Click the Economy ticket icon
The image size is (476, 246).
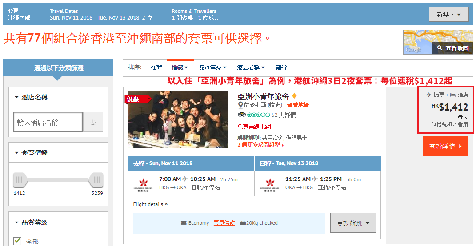[x=184, y=223]
